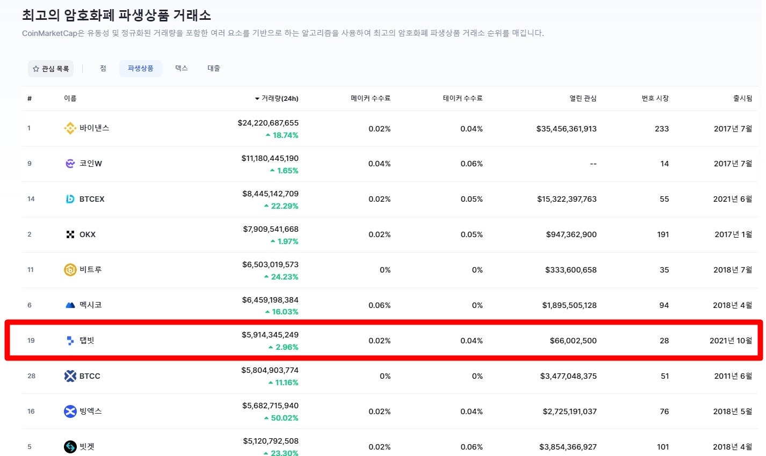
Task: Click the 코인W exchange logo icon
Action: tap(70, 164)
